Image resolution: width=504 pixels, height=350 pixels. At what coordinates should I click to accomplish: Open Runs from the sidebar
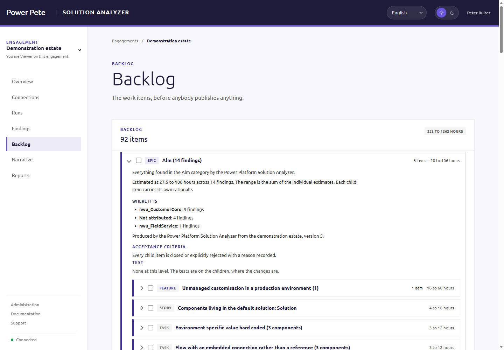43,113
